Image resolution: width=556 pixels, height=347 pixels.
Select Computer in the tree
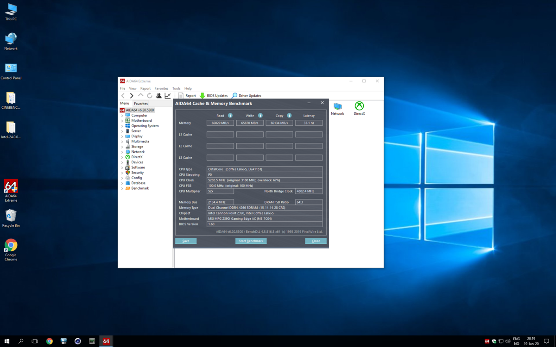(x=139, y=115)
